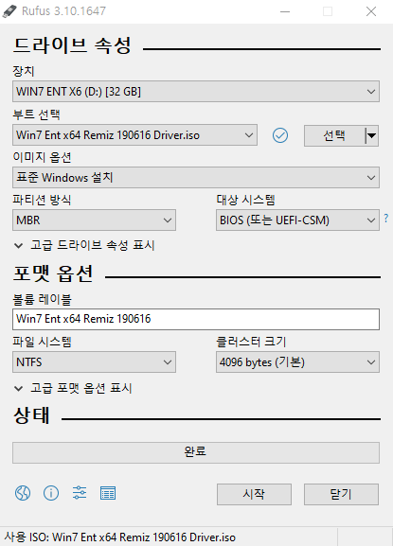
Task: Click the blue question mark help
Action: [x=386, y=219]
